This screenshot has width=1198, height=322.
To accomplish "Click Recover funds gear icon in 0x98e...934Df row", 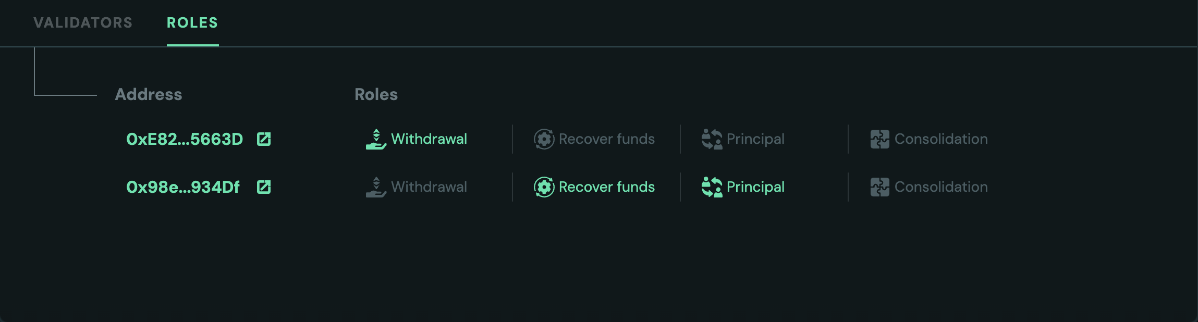I will click(544, 187).
